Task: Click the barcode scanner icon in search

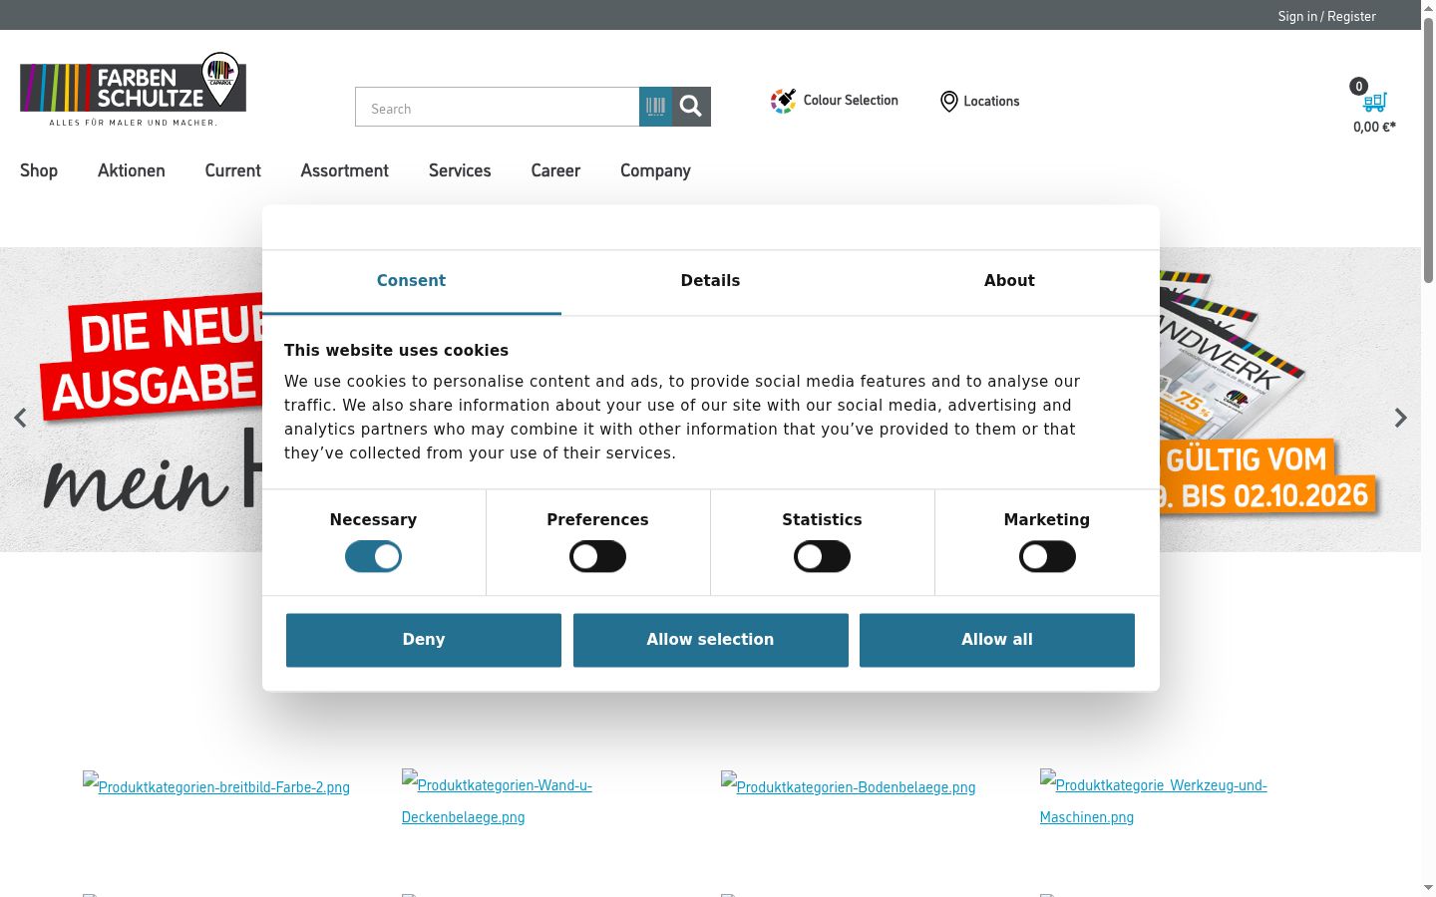Action: click(x=655, y=107)
